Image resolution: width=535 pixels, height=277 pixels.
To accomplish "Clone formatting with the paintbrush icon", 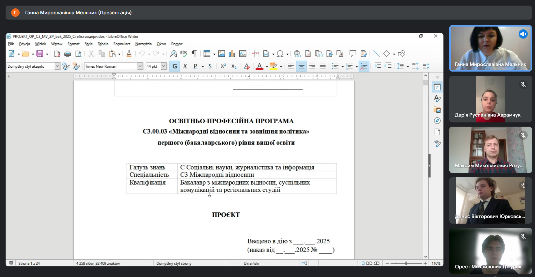I will [129, 54].
